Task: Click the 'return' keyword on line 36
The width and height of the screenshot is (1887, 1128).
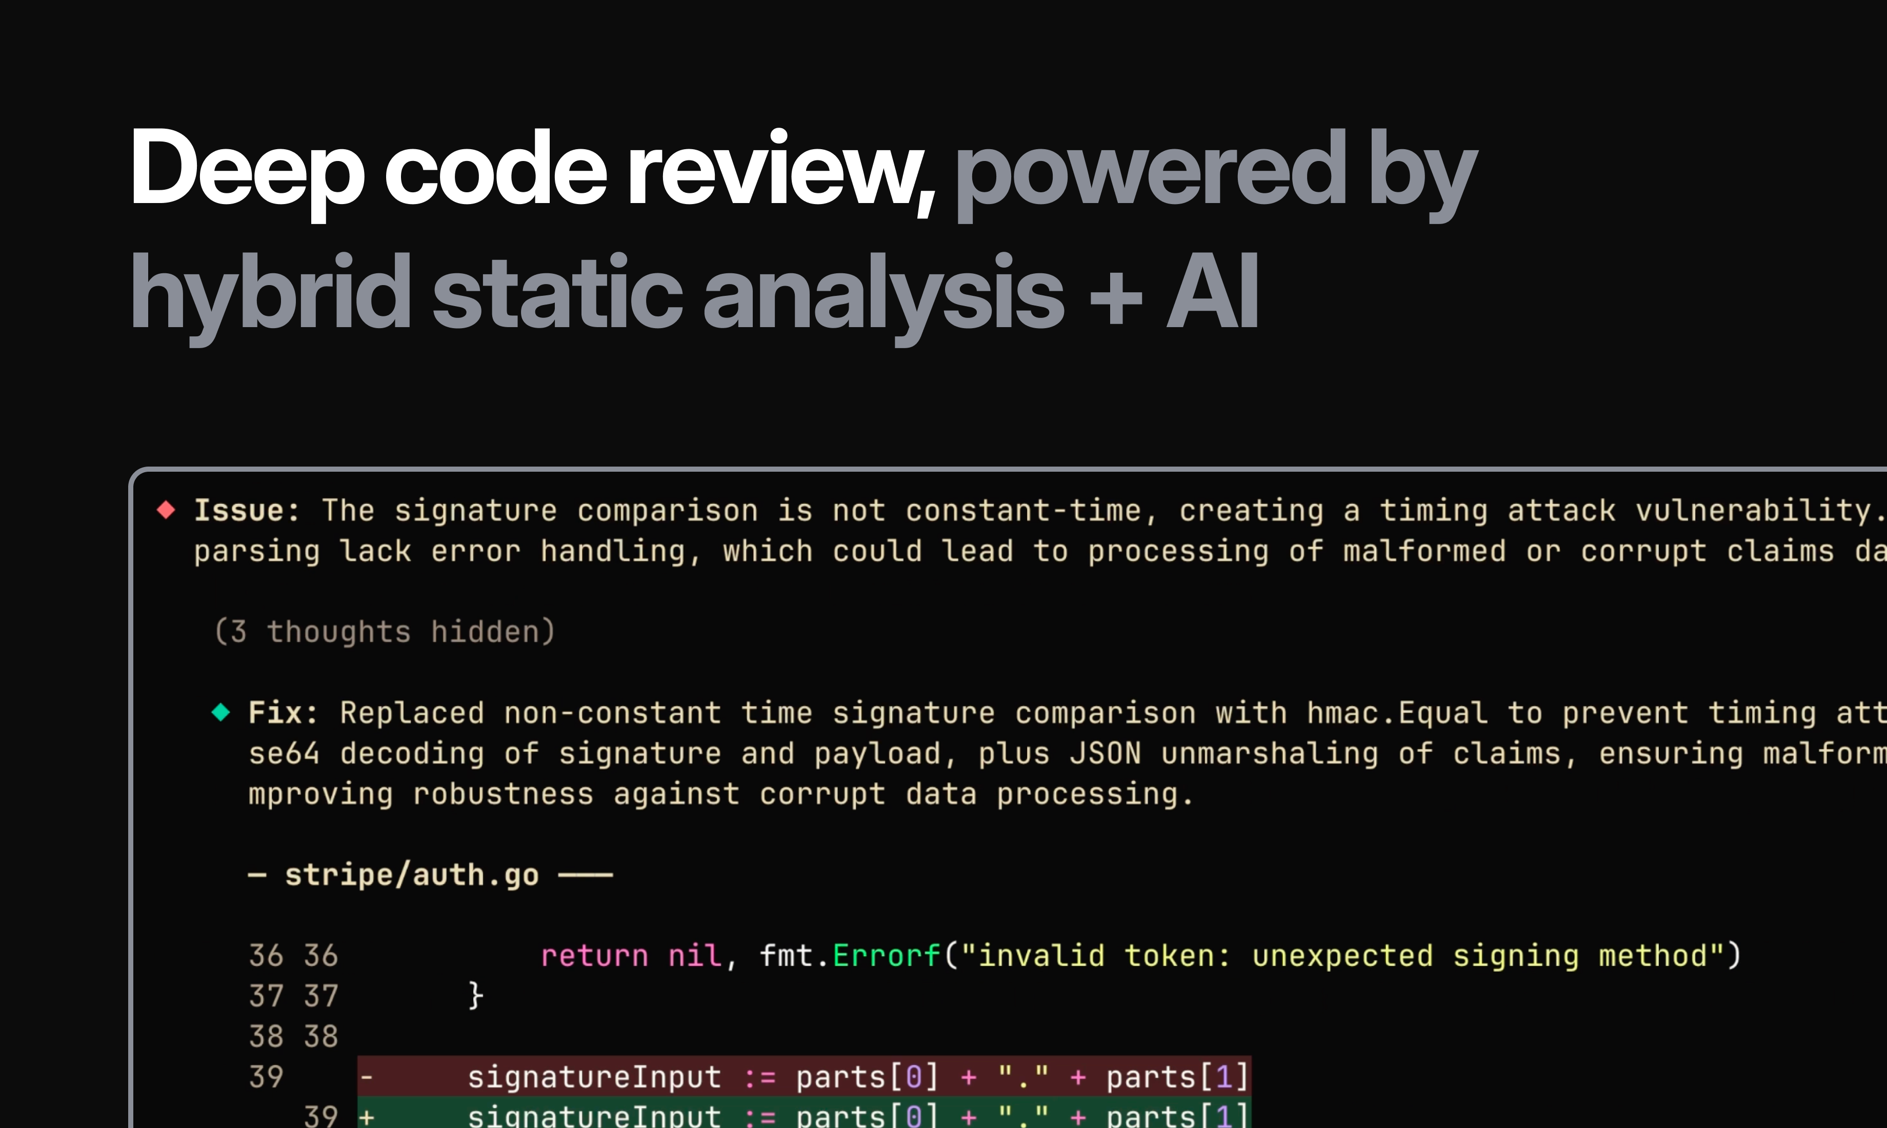Action: click(x=594, y=955)
